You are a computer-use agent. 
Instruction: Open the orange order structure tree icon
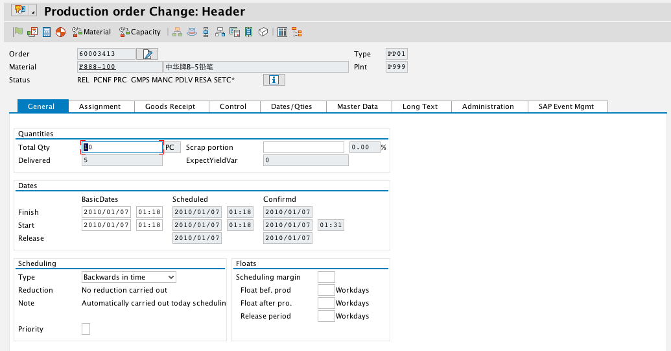pyautogui.click(x=296, y=32)
